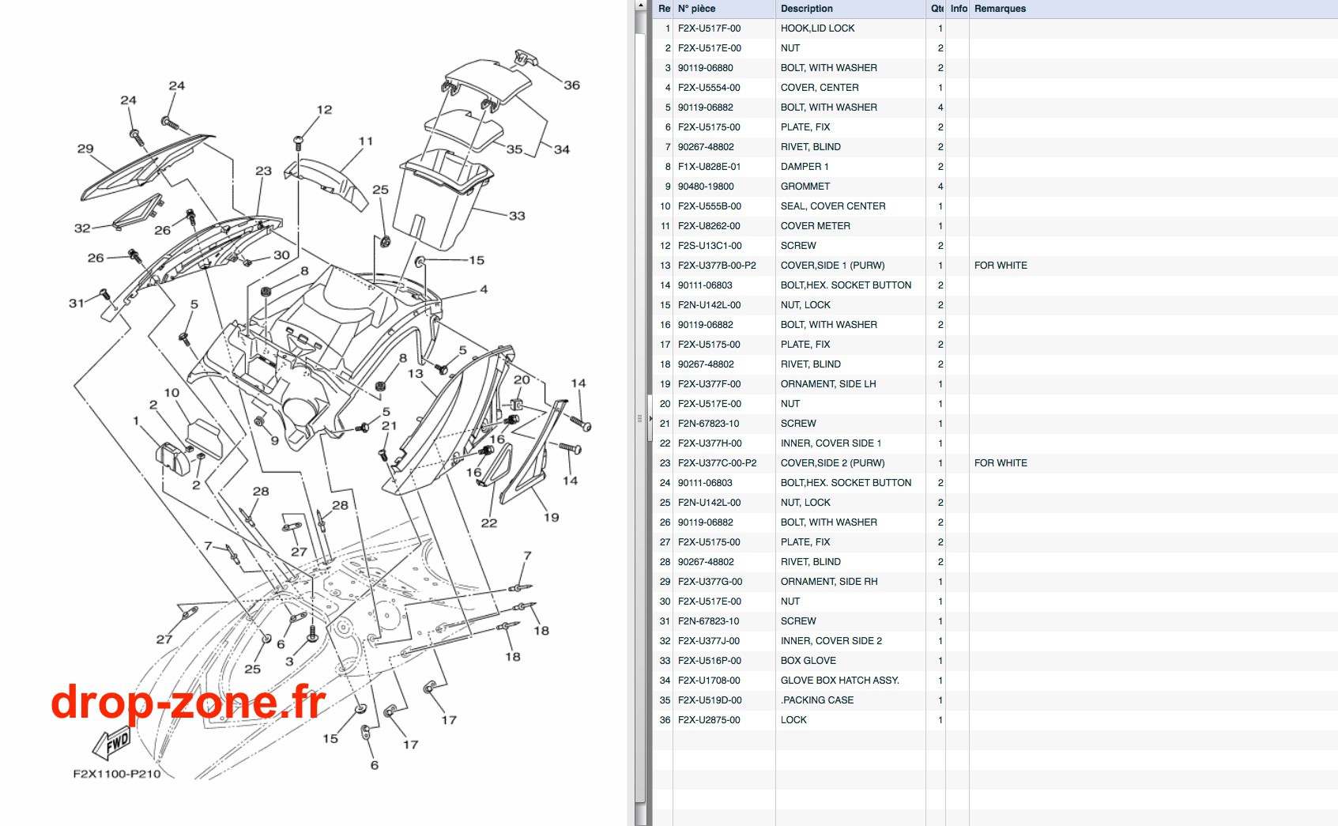
Task: Click "FOR WHITE" remark in row 23
Action: [1001, 463]
